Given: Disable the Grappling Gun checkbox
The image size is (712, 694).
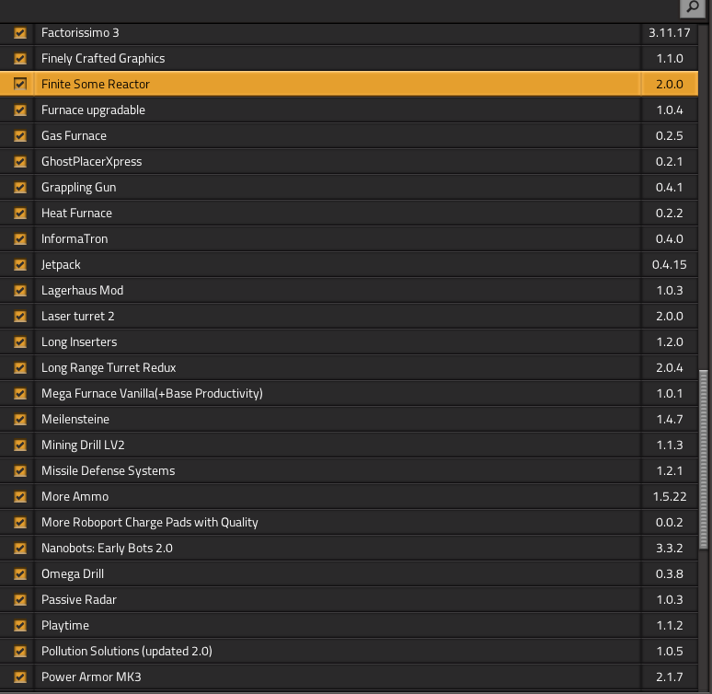Looking at the screenshot, I should point(20,188).
